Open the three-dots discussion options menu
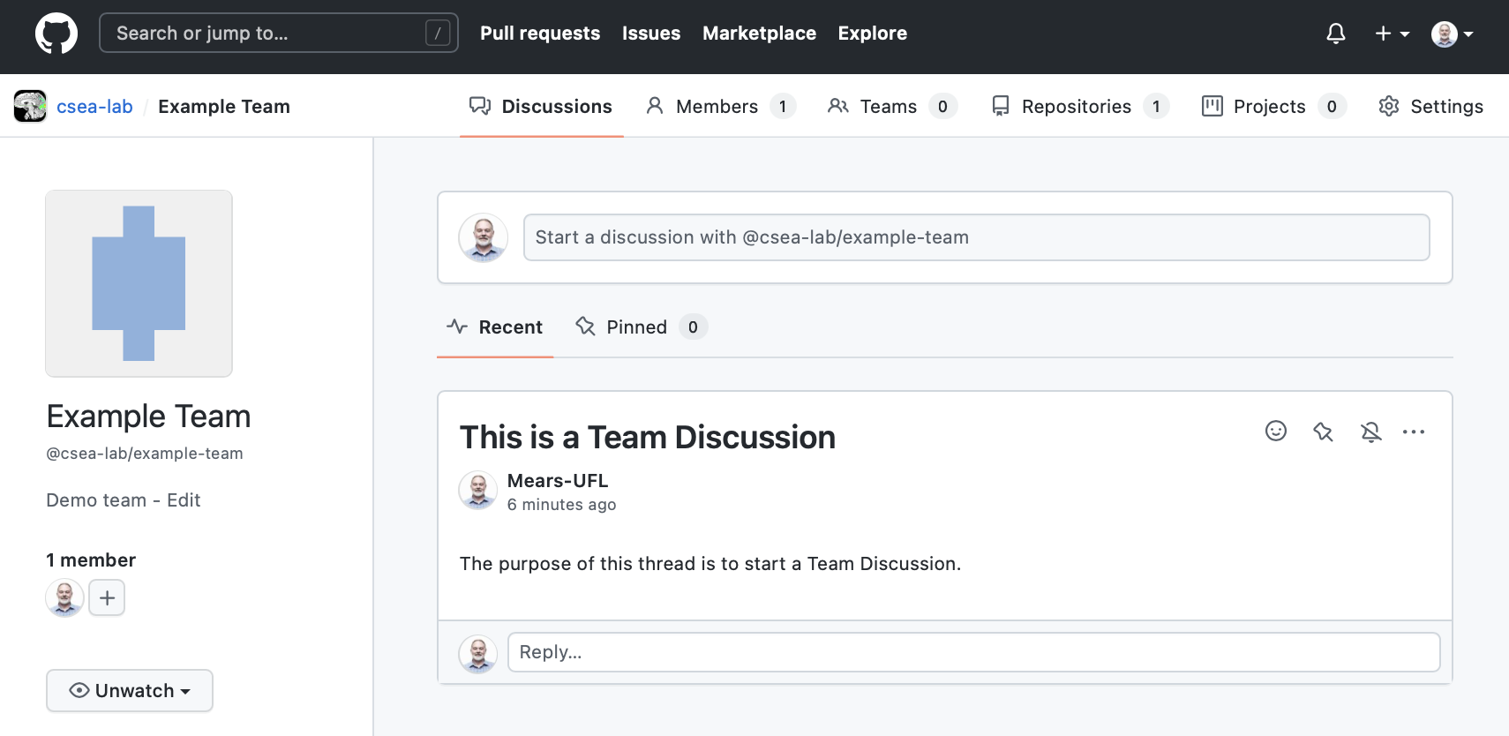Viewport: 1509px width, 736px height. point(1414,432)
